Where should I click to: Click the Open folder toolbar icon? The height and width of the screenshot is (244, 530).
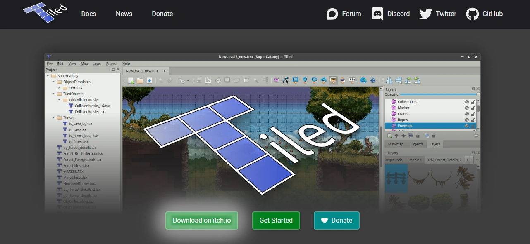click(140, 80)
